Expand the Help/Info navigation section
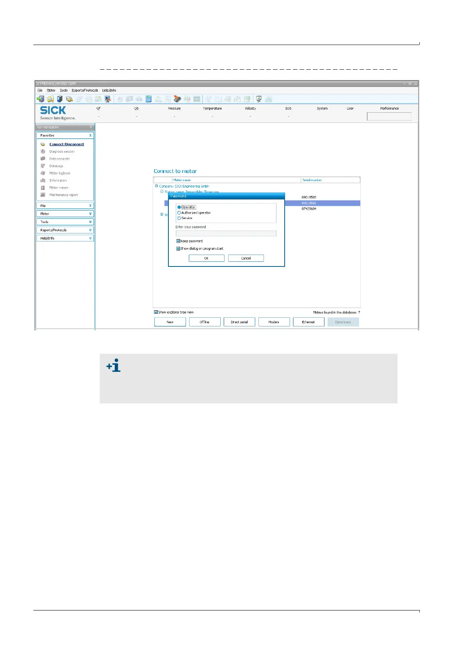 90,238
